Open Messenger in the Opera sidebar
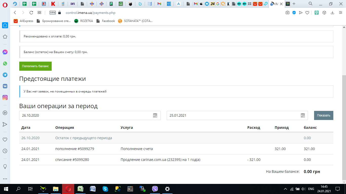Image resolution: width=346 pixels, height=194 pixels. click(5, 52)
